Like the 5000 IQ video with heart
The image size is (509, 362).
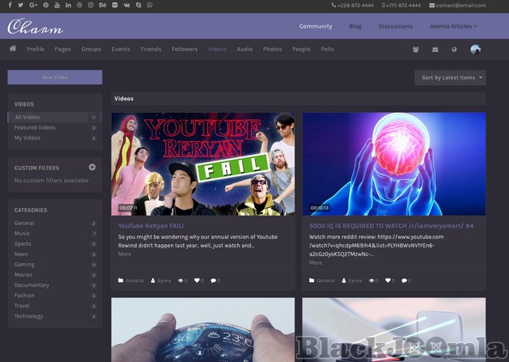click(388, 280)
